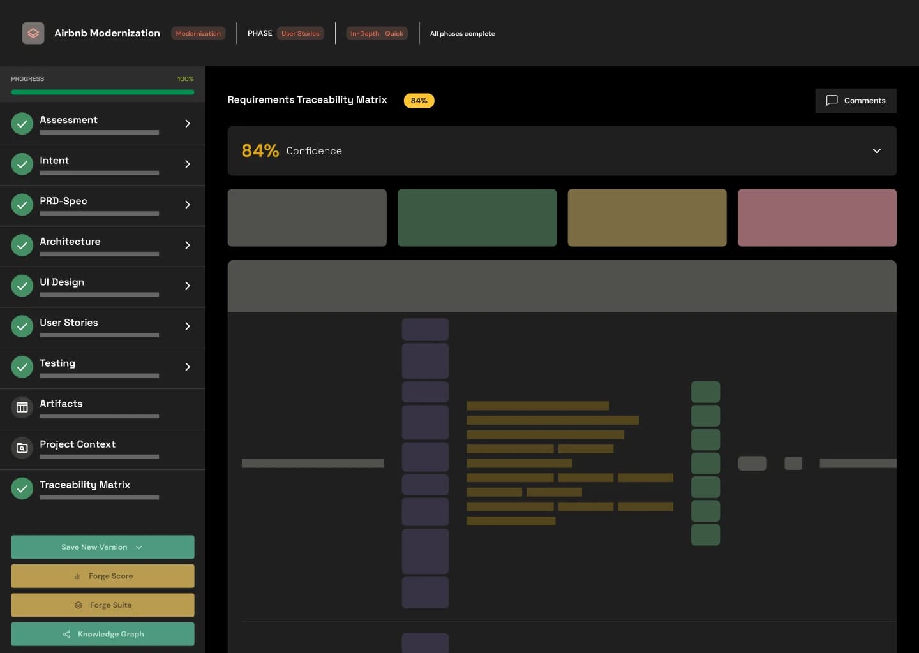Open the Artifacts sidebar item
Viewport: 919px width, 653px height.
tap(103, 409)
